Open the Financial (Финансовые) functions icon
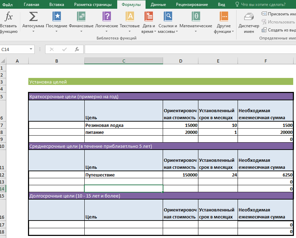 (81, 16)
